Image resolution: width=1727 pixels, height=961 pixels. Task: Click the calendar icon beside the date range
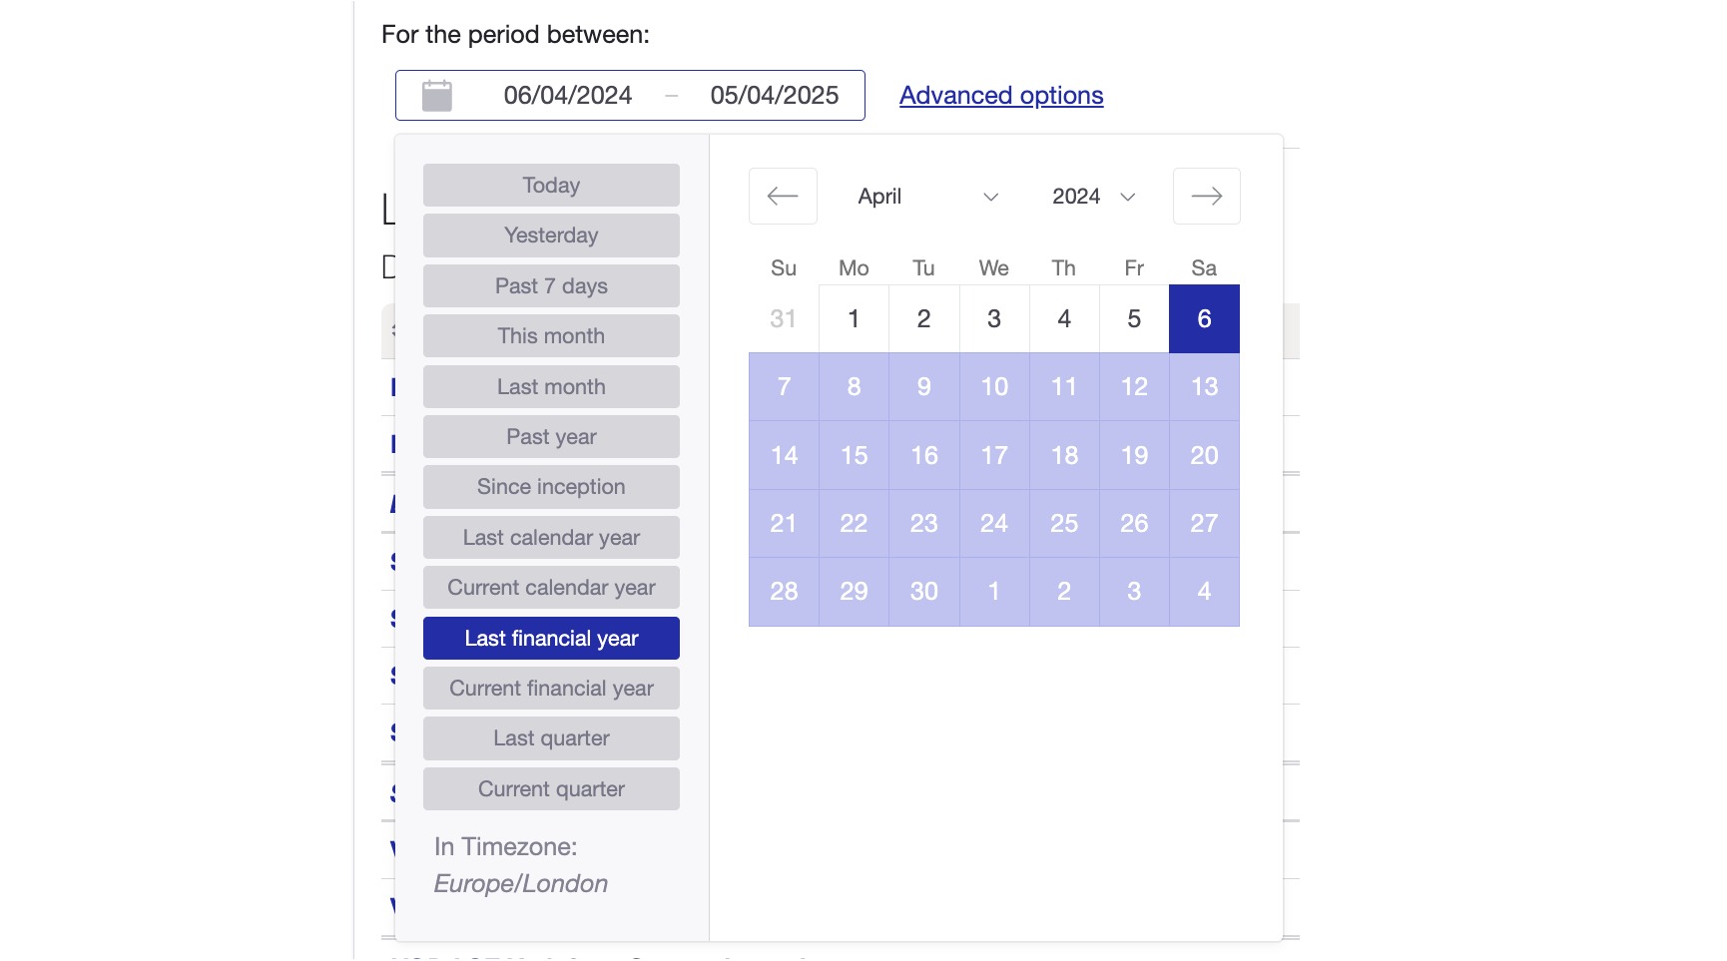[x=436, y=95]
